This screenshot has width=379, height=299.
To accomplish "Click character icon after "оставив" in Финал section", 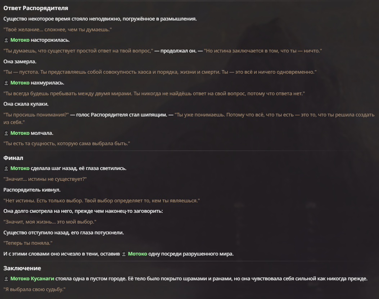I will click(x=124, y=254).
